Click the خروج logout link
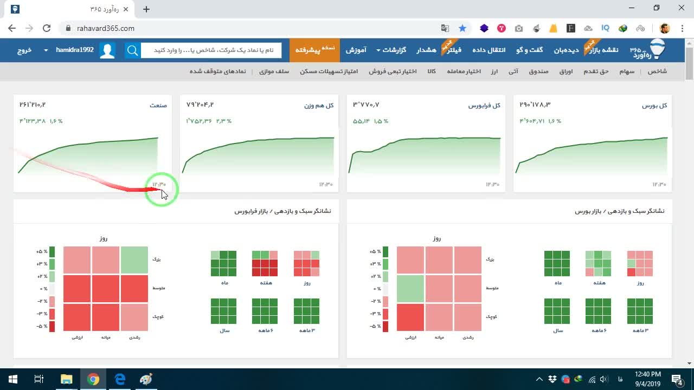Screen dimensions: 694x390 24,50
